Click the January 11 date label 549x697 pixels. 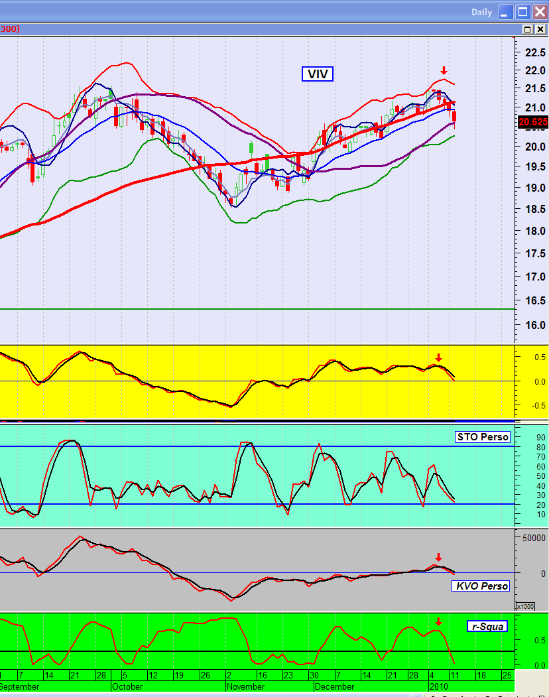click(x=455, y=675)
